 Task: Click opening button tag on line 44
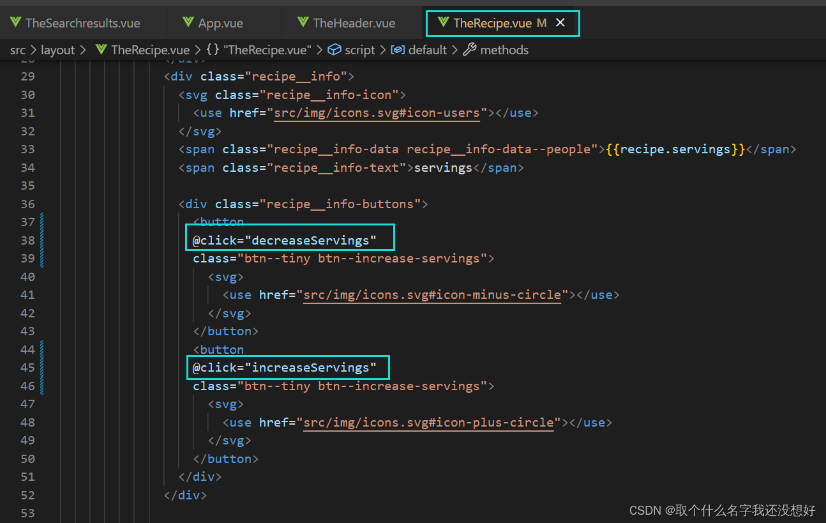[219, 350]
